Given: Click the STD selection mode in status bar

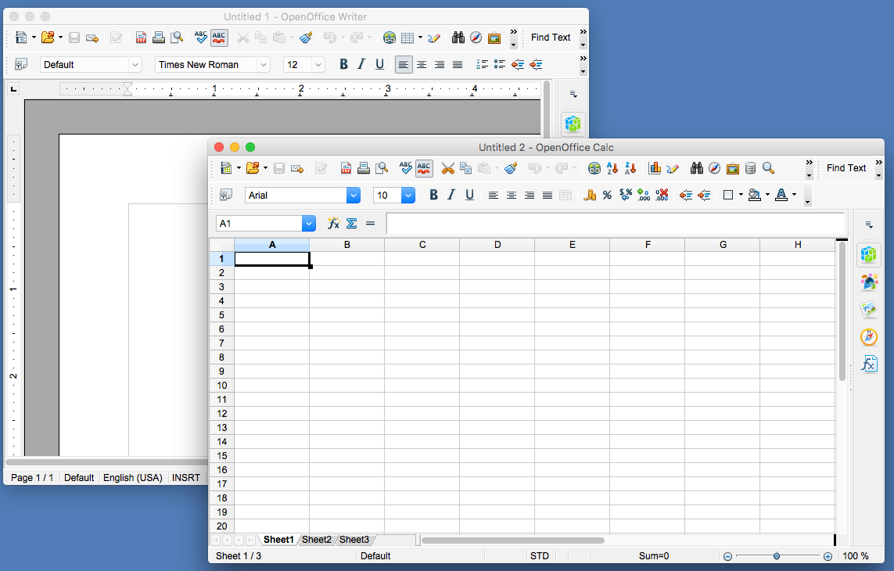Looking at the screenshot, I should click(539, 556).
